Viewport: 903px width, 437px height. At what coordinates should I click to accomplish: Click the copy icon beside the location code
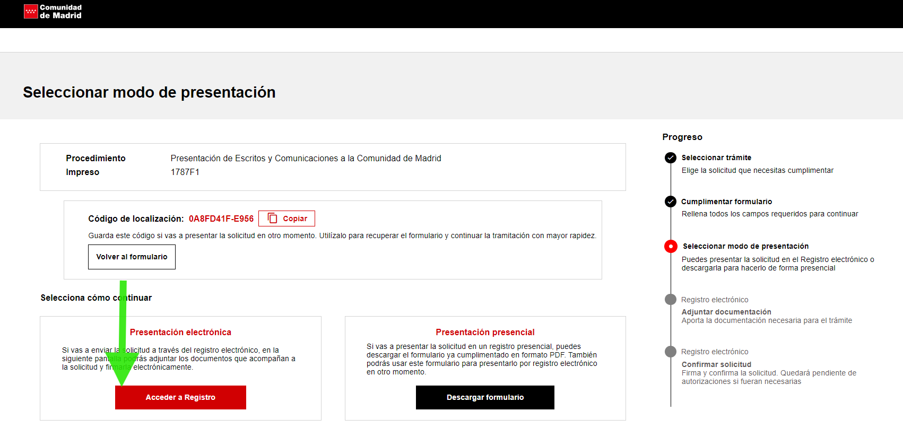tap(273, 219)
